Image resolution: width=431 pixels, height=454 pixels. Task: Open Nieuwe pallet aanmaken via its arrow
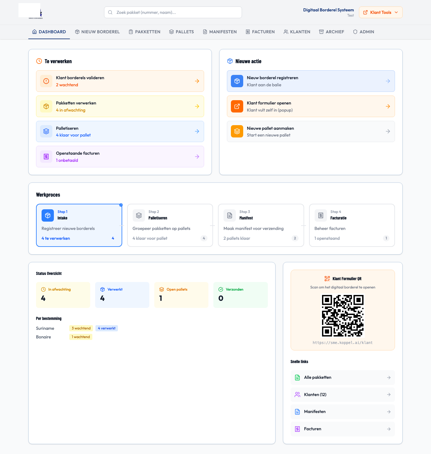point(388,131)
